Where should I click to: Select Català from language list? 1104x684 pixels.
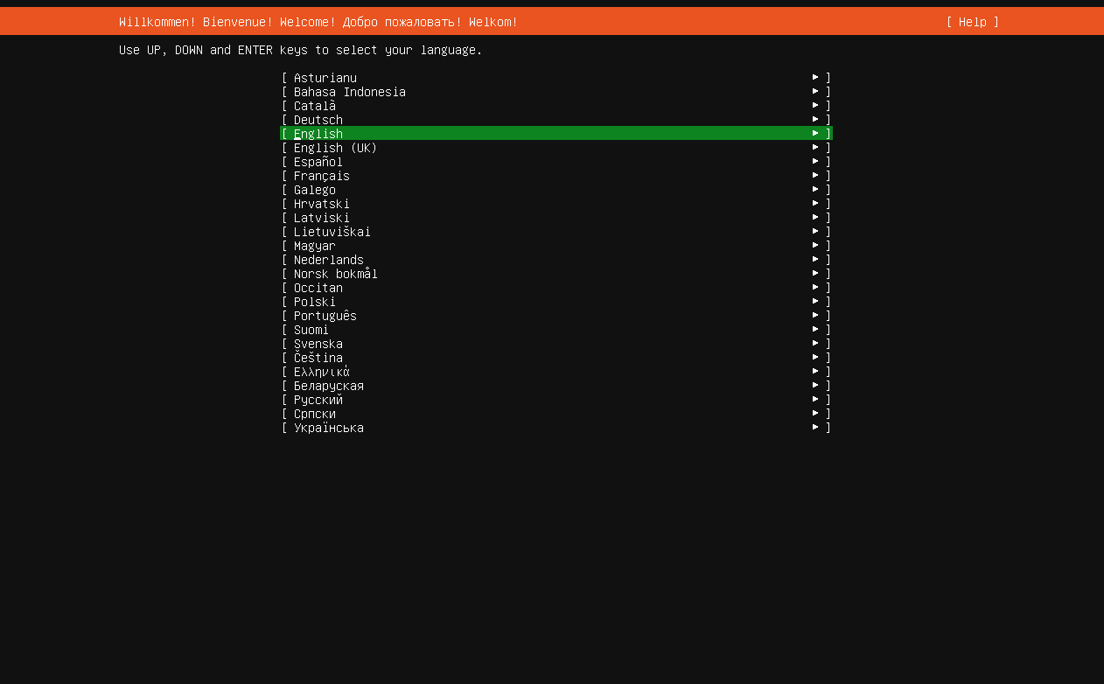click(556, 106)
